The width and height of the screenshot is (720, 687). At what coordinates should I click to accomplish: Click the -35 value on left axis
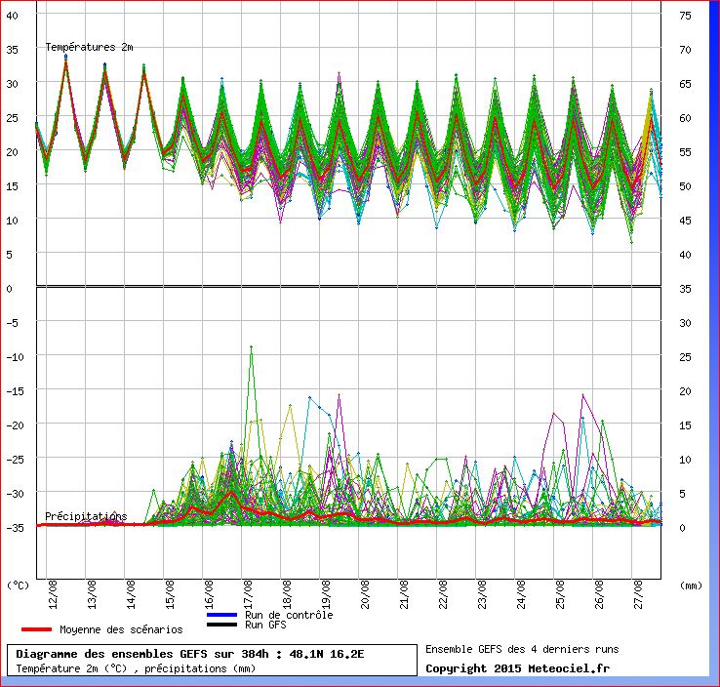pyautogui.click(x=15, y=528)
